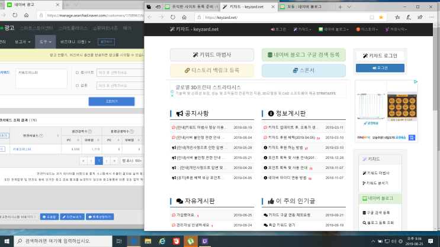Click the add notes pen icon
The height and width of the screenshot is (247, 440).
[x=409, y=17]
